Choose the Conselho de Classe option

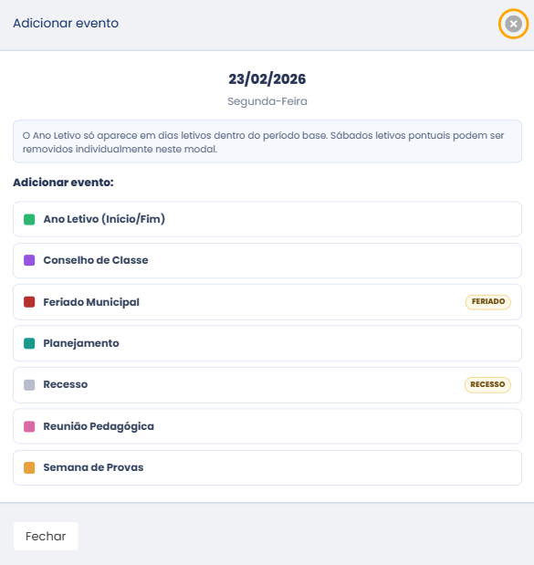coord(267,260)
